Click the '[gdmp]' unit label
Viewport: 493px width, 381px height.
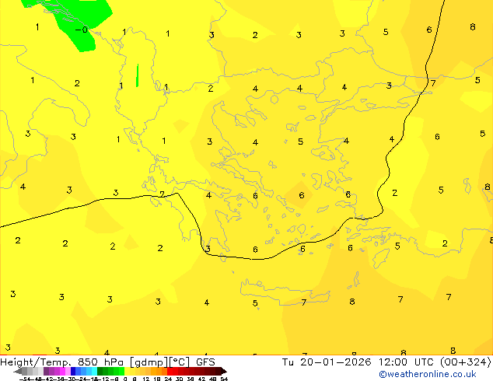(149, 362)
